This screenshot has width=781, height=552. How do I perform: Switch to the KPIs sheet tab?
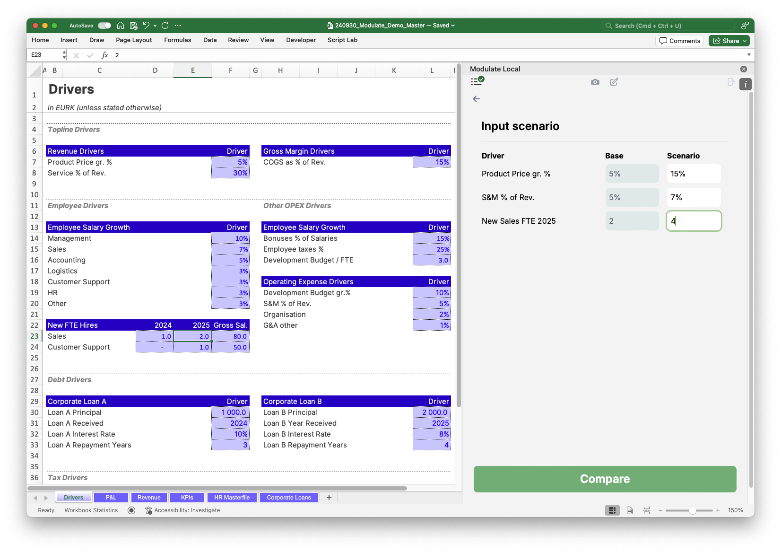[187, 498]
